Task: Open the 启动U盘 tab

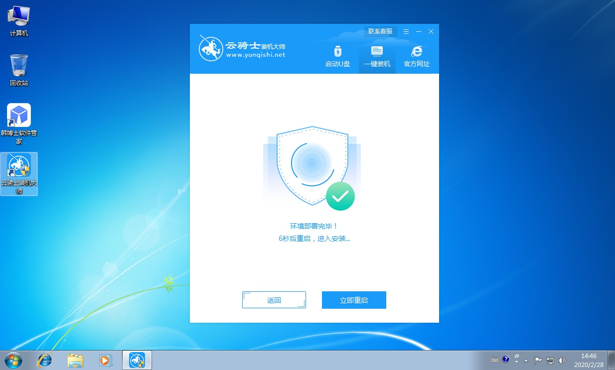Action: [337, 57]
